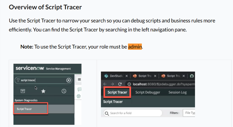
Task: Click the Overview of Script Tracer heading
Action: 45,7
